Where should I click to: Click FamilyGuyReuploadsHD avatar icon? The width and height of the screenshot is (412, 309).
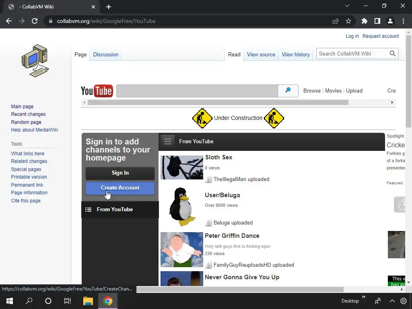[208, 265]
